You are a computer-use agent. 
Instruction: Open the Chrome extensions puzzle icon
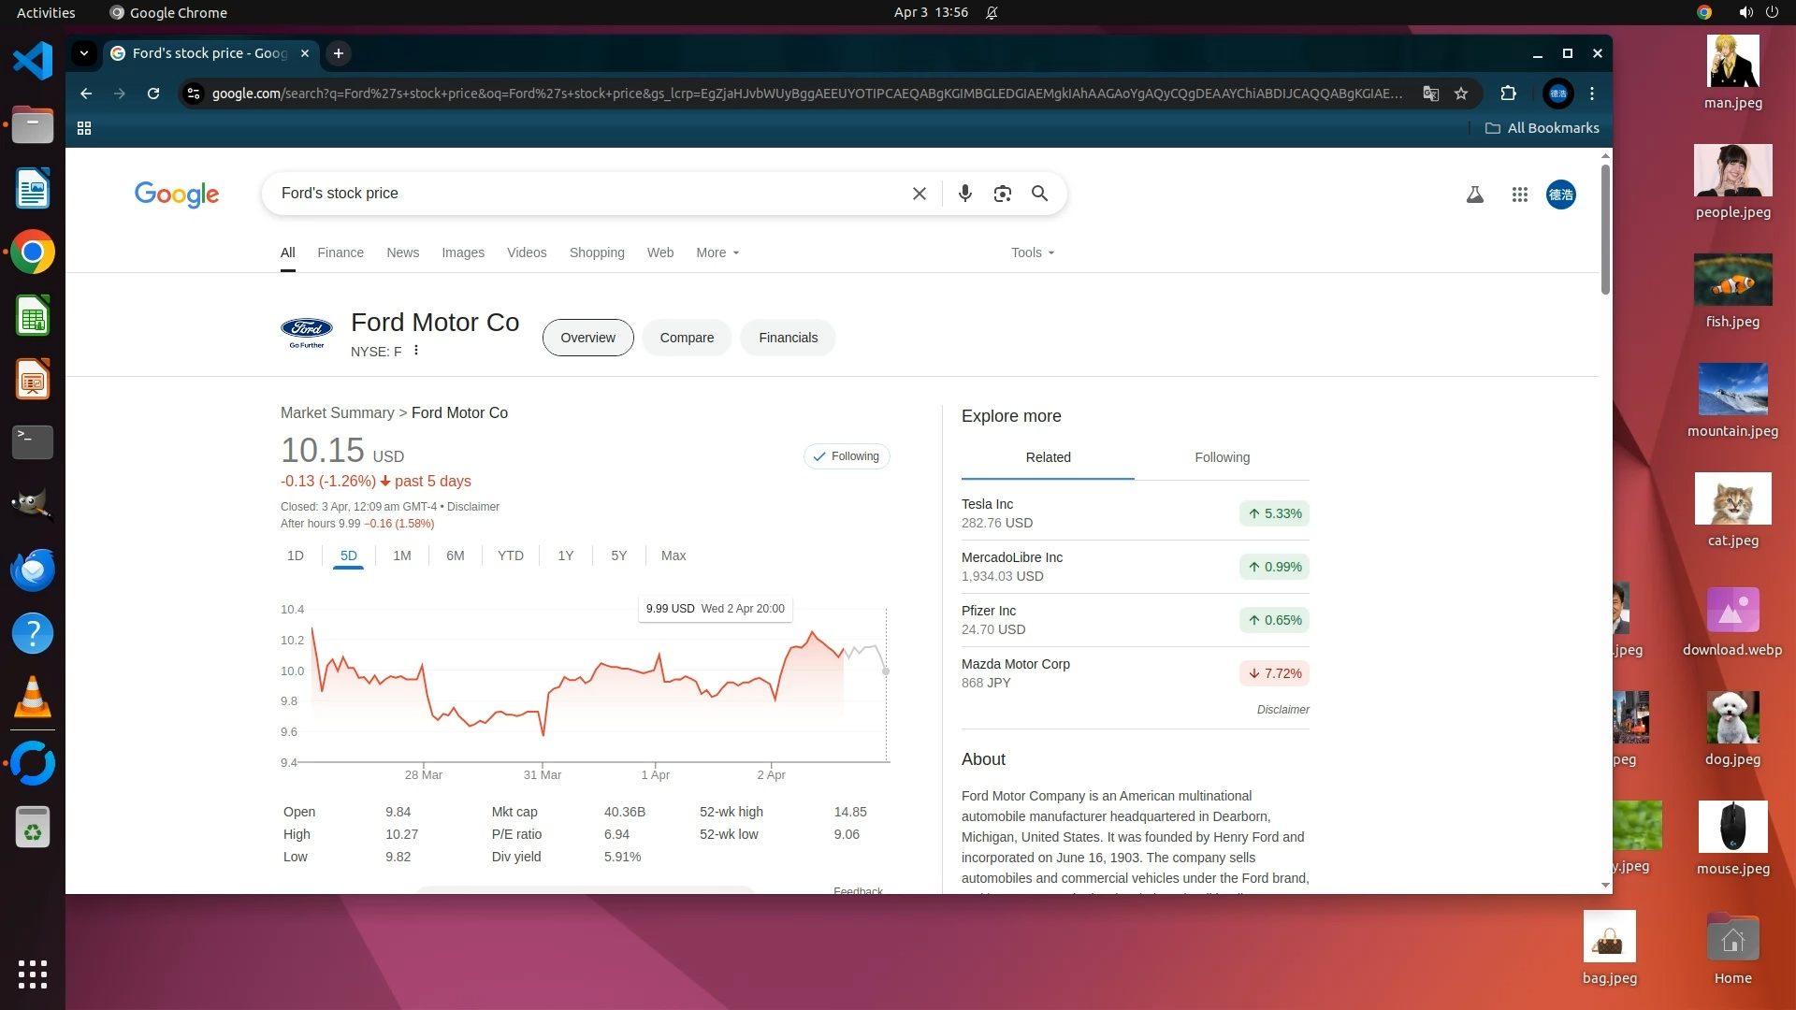pyautogui.click(x=1508, y=94)
